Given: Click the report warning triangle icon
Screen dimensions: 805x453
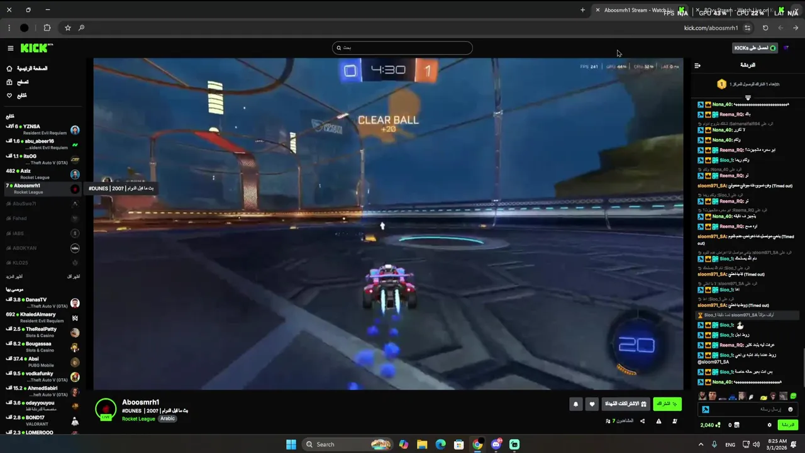Looking at the screenshot, I should tap(658, 421).
